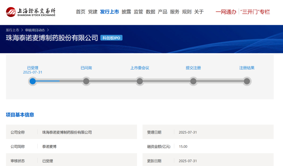Go to 审核项目动态 breadcrumb
This screenshot has height=166, width=283.
35,30
